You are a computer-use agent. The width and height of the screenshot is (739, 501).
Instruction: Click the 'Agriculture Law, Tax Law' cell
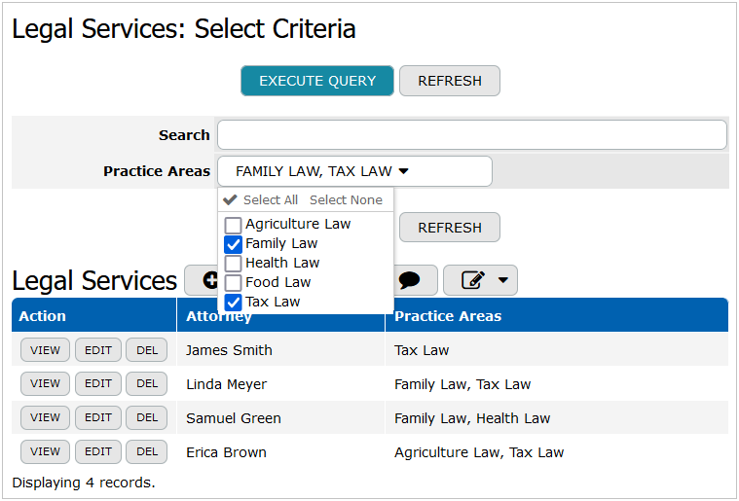(x=557, y=452)
